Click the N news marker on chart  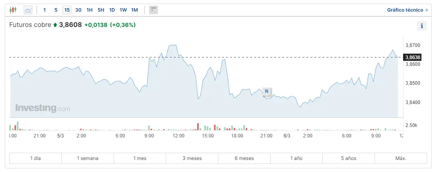(x=266, y=91)
